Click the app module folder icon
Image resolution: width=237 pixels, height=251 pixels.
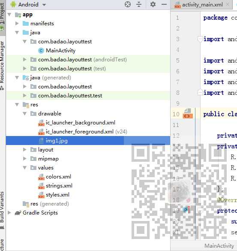click(18, 15)
